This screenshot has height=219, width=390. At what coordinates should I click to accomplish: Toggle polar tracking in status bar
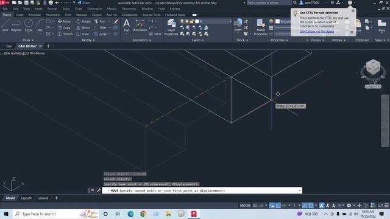284,206
